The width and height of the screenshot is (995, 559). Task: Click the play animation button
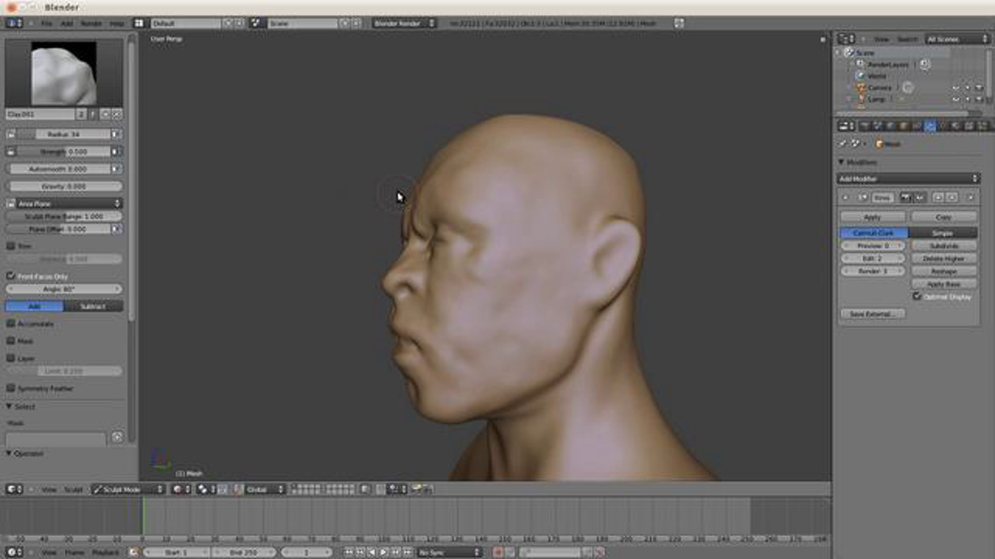tap(383, 552)
